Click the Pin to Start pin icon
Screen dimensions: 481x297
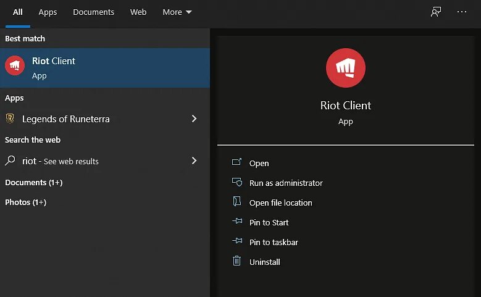point(236,222)
